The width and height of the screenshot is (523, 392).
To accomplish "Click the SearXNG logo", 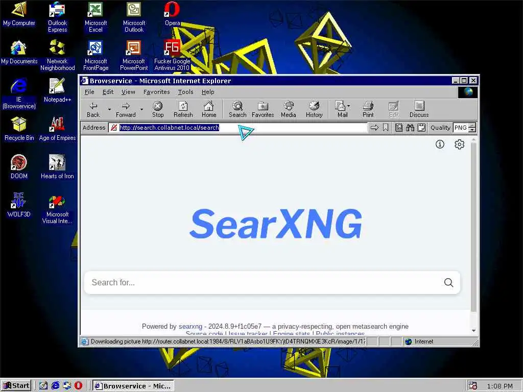I will point(275,224).
